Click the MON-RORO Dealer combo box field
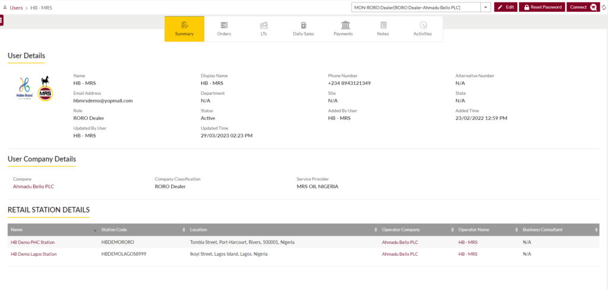Viewport: 608px width, 289px height. pos(416,7)
